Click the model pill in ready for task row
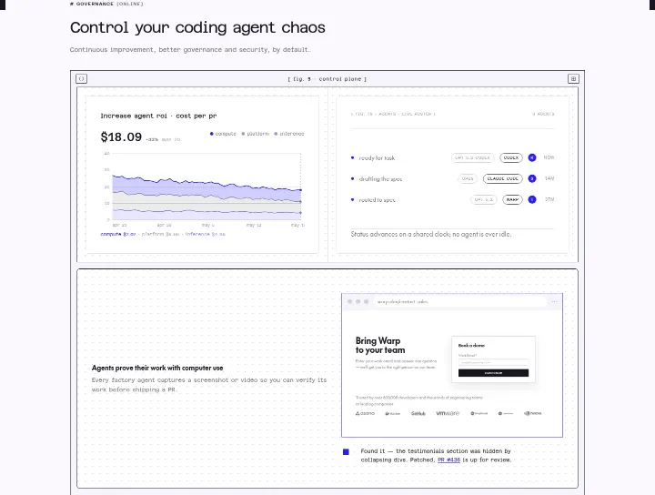 [x=472, y=158]
